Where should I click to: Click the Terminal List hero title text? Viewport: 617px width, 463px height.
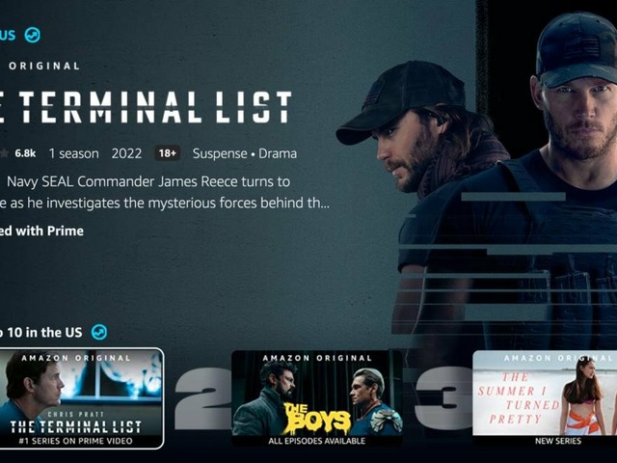pyautogui.click(x=146, y=107)
